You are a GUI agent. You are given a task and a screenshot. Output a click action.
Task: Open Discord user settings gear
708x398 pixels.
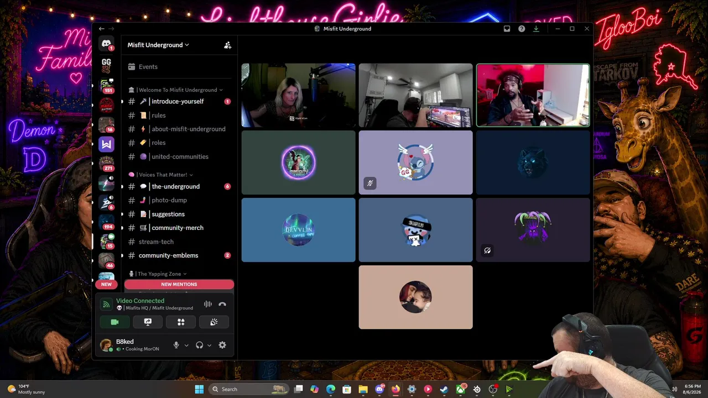(222, 345)
